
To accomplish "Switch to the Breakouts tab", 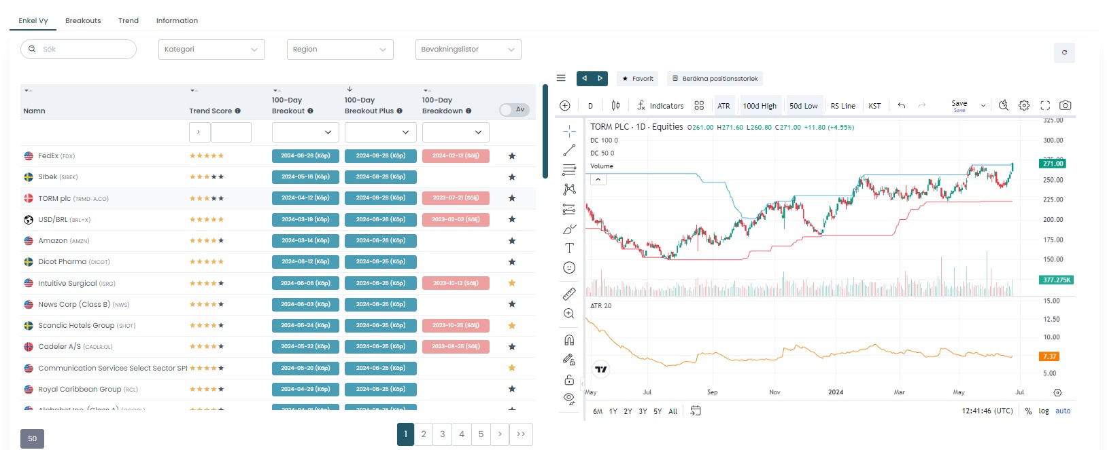I will 83,21.
